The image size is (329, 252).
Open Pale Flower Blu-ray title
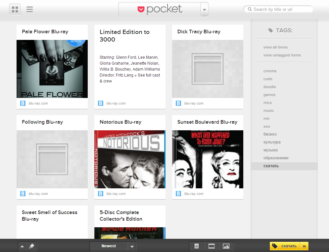45,32
